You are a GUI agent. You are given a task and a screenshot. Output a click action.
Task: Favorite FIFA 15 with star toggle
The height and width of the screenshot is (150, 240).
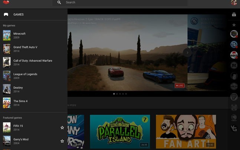click(62, 128)
